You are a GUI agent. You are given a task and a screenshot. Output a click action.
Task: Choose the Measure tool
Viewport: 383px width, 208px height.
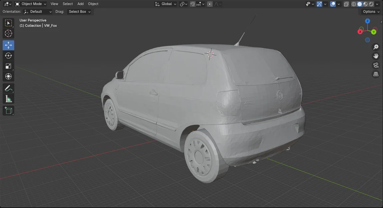pos(8,98)
